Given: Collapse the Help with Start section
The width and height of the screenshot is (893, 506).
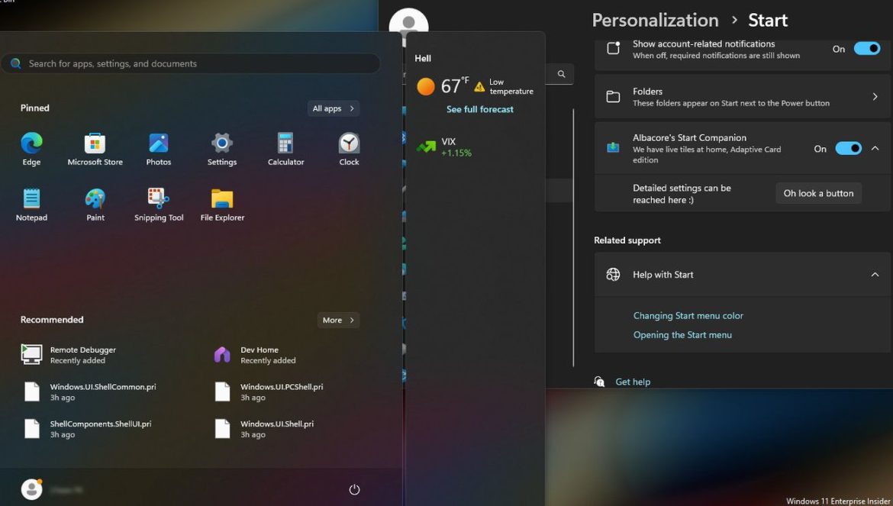Looking at the screenshot, I should (x=875, y=274).
